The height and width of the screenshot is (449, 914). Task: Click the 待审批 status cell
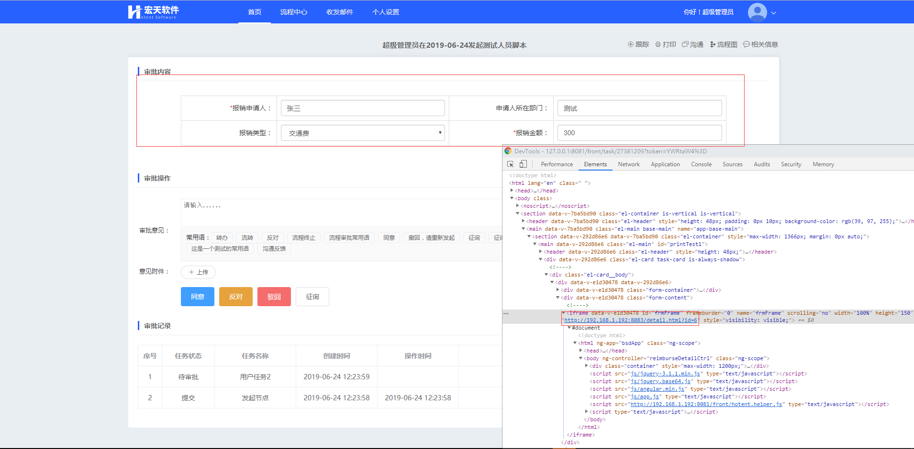tap(188, 377)
